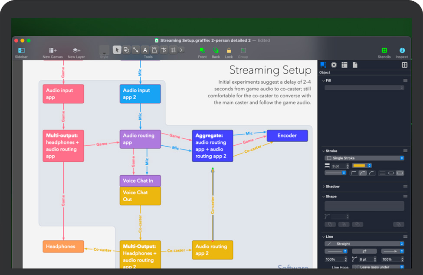
Task: Enable the stroke checkbox beside Single Stroke
Action: (x=329, y=158)
